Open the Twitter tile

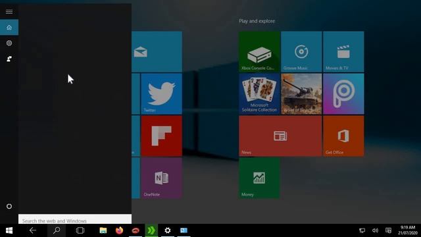point(162,93)
